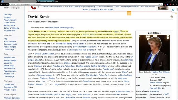
Task: Open the 'Starman' single link
Action: tap(38, 66)
